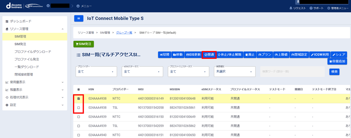Click the green SIM発注 button
Screen dimensions: 351x138
pos(83,44)
